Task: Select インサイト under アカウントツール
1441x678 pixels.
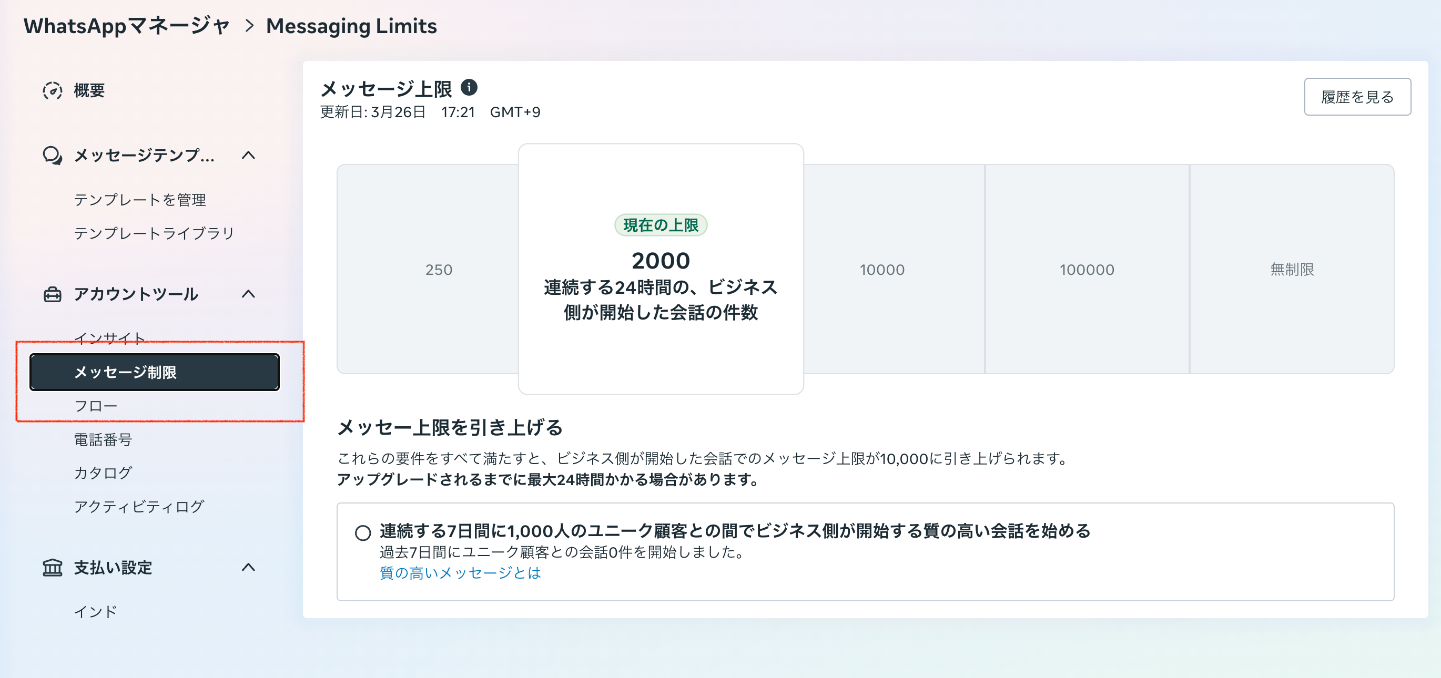Action: (109, 337)
